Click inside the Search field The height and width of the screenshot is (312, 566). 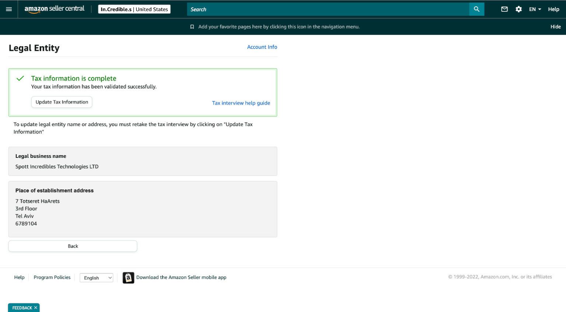tap(324, 9)
